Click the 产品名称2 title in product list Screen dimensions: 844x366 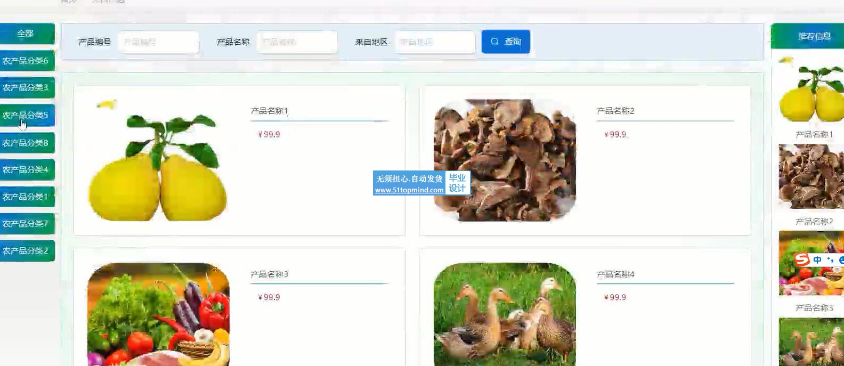click(615, 111)
